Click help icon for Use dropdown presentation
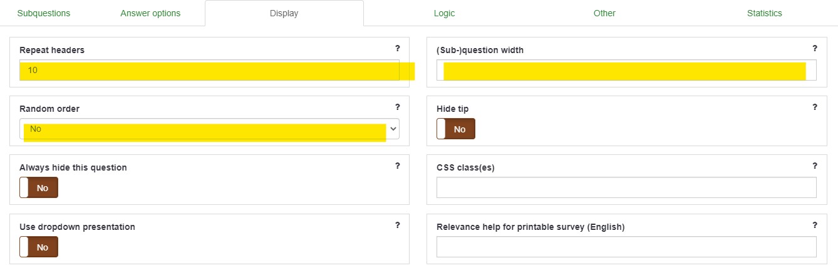This screenshot has width=838, height=268. [397, 225]
